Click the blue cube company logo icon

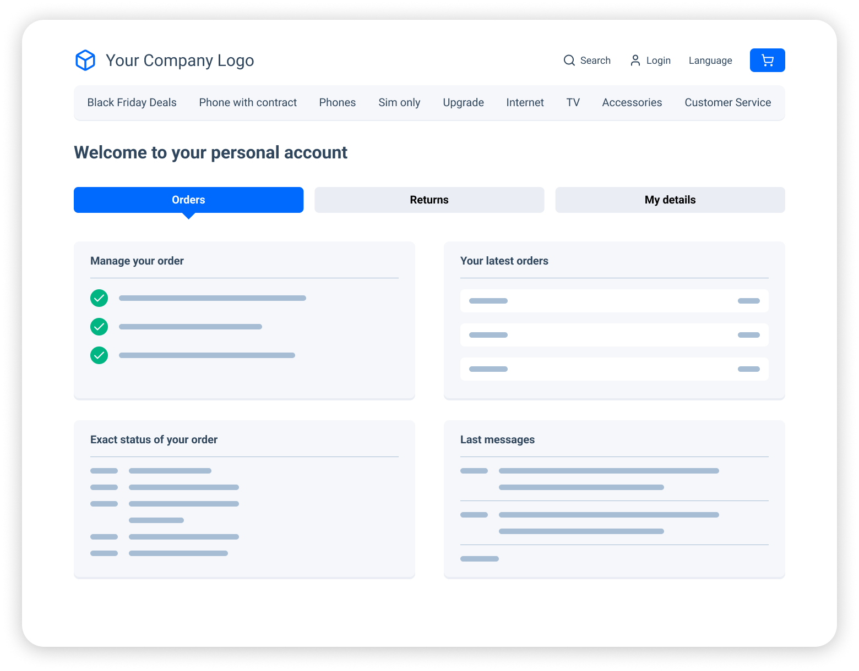pos(85,61)
